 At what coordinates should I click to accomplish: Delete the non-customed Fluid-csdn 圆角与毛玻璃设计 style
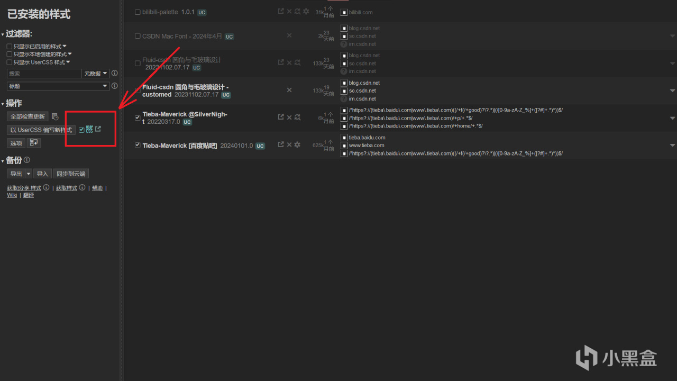289,62
